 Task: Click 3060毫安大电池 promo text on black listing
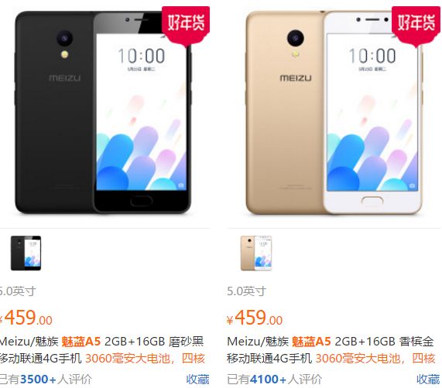pyautogui.click(x=128, y=359)
